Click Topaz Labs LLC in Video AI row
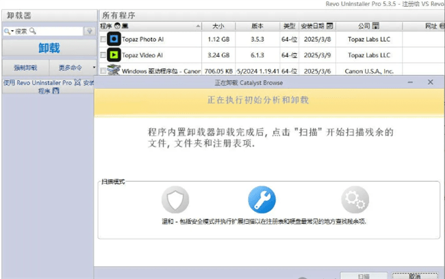The height and width of the screenshot is (279, 445). point(369,55)
